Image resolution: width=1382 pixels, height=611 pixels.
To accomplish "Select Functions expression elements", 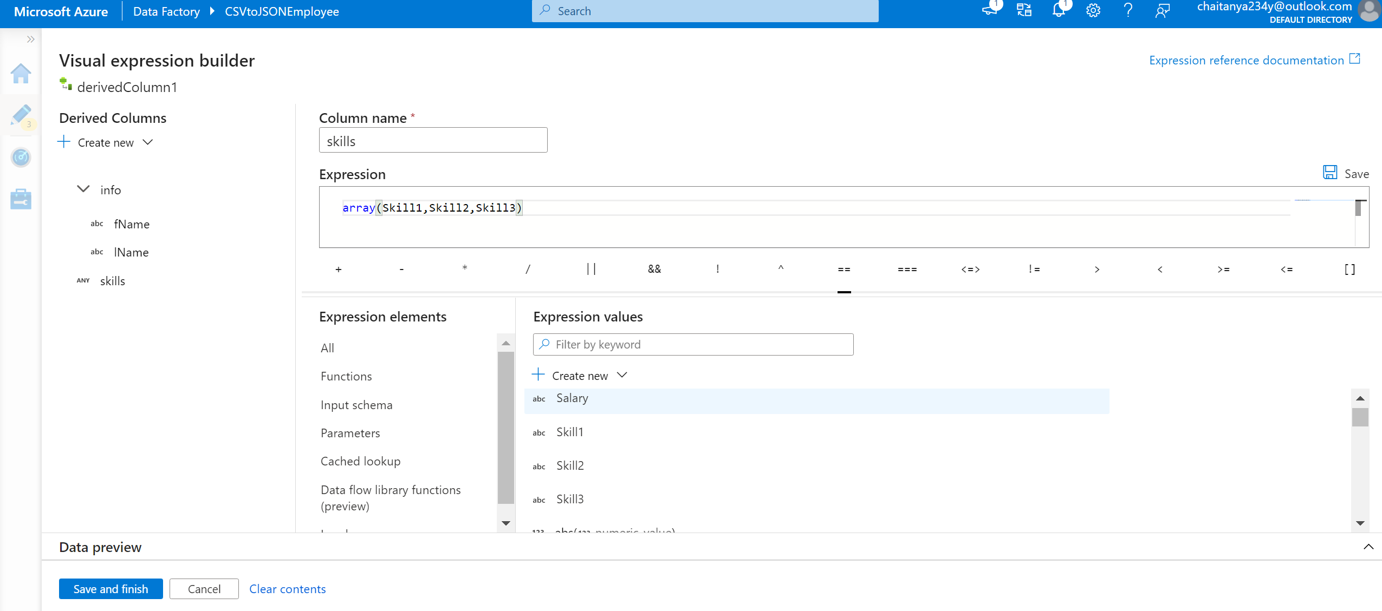I will click(x=346, y=376).
